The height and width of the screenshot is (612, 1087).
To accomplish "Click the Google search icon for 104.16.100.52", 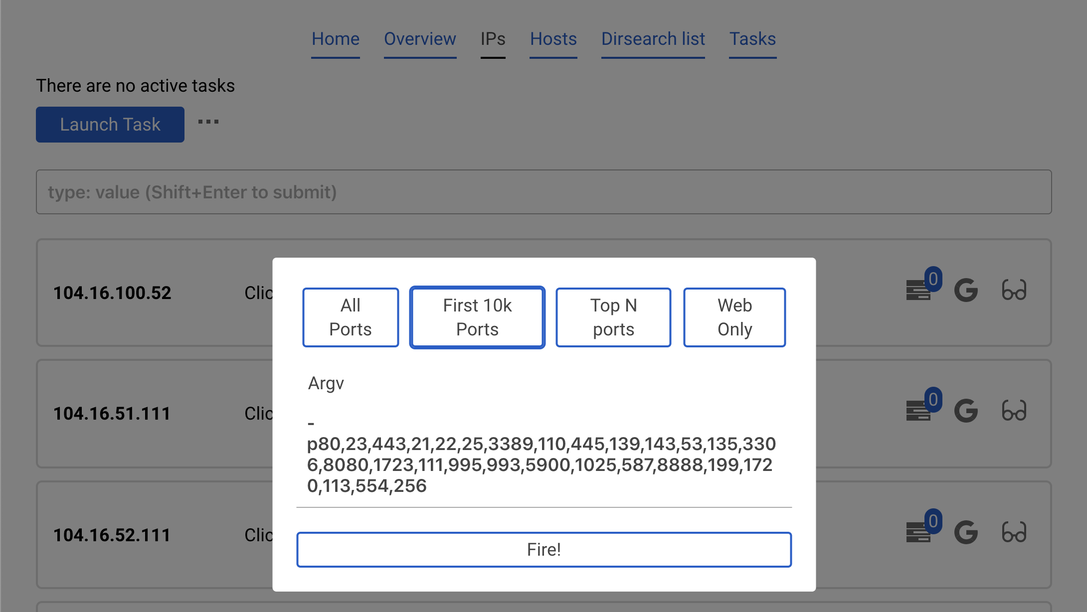I will click(x=966, y=290).
